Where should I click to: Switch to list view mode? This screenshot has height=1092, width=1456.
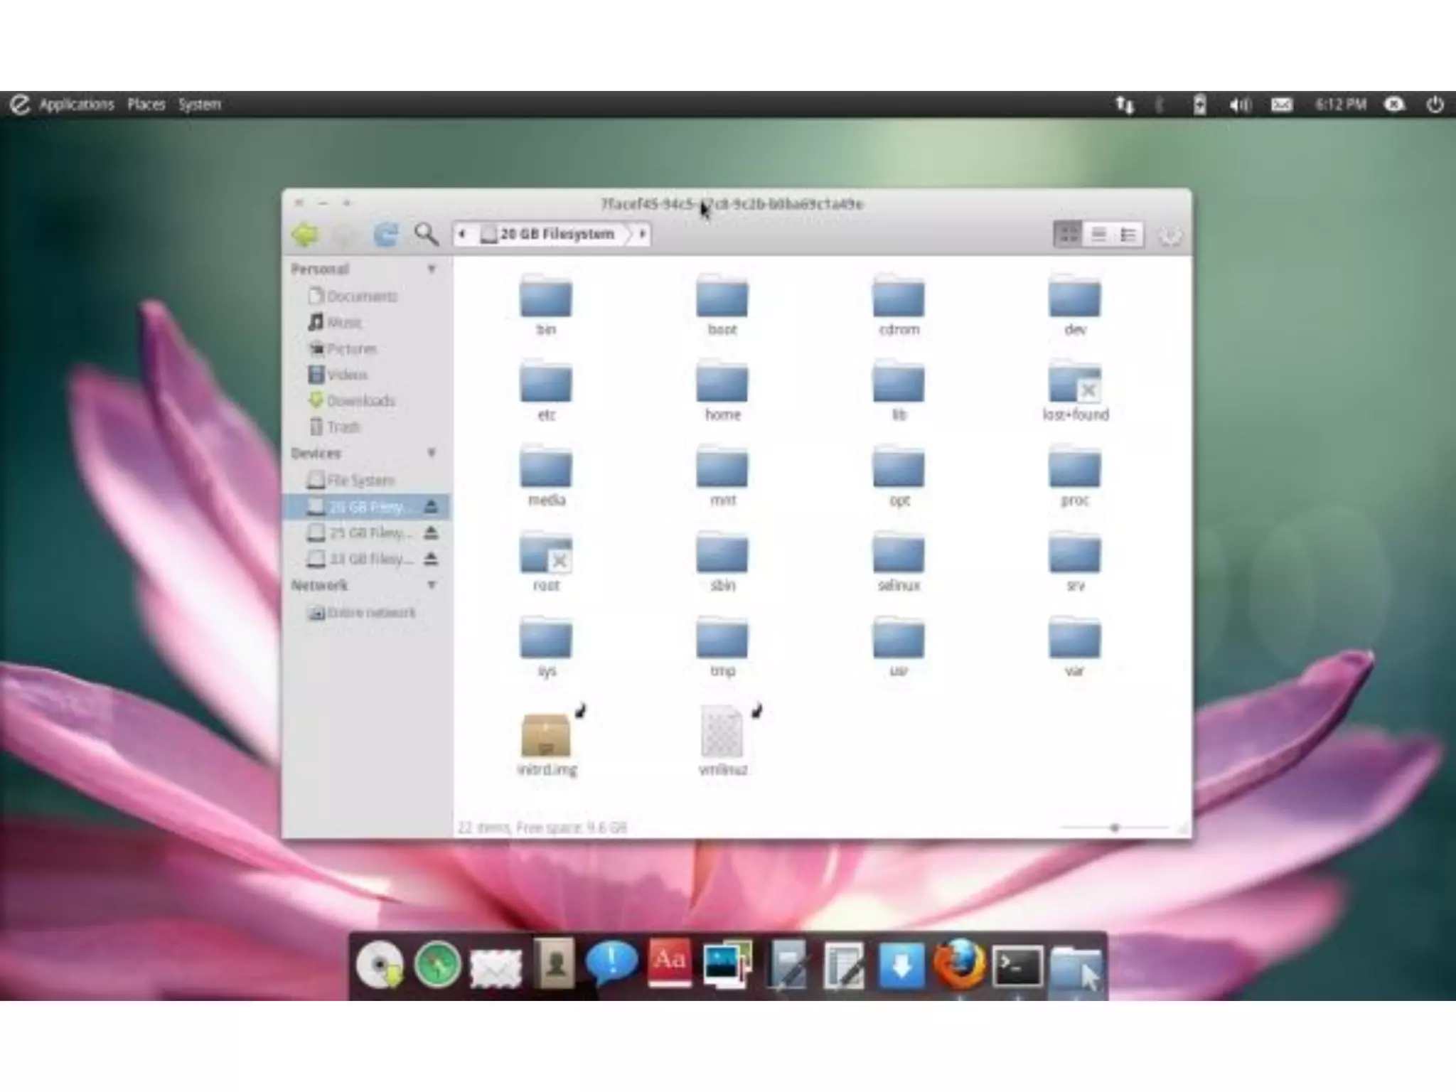pos(1098,234)
